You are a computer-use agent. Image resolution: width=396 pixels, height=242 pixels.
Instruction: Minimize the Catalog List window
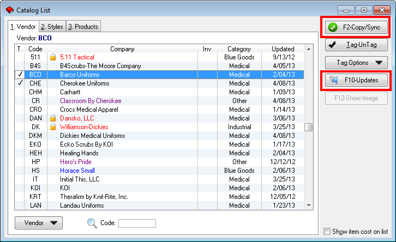point(346,10)
